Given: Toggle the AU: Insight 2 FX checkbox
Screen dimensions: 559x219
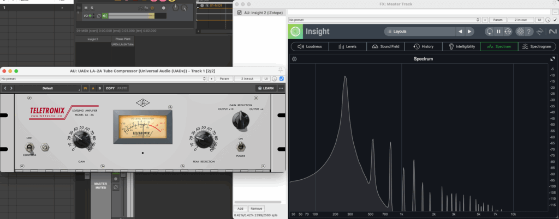Looking at the screenshot, I should (x=239, y=13).
